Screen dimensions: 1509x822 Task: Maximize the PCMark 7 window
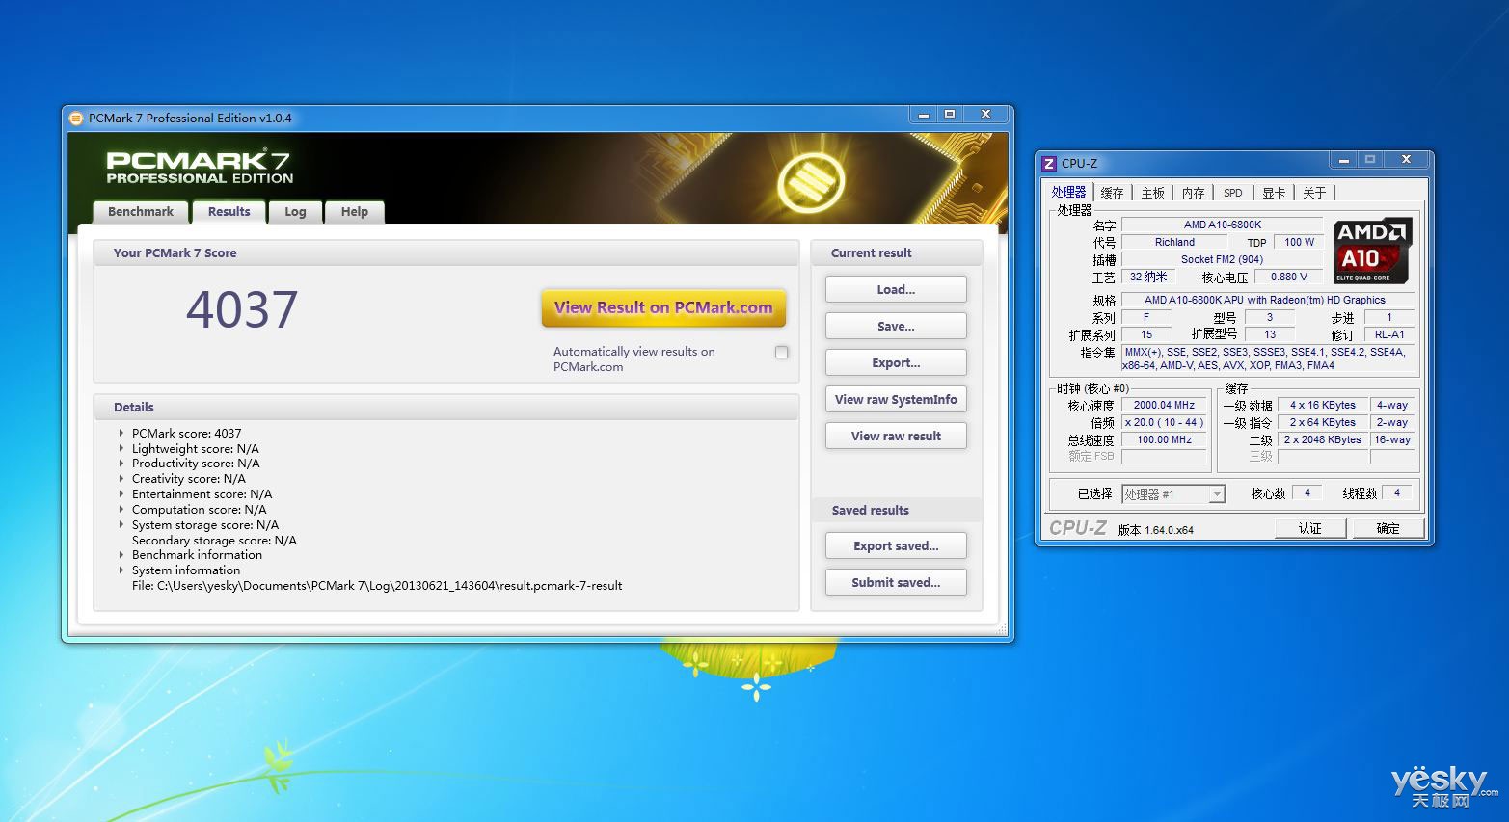point(949,115)
